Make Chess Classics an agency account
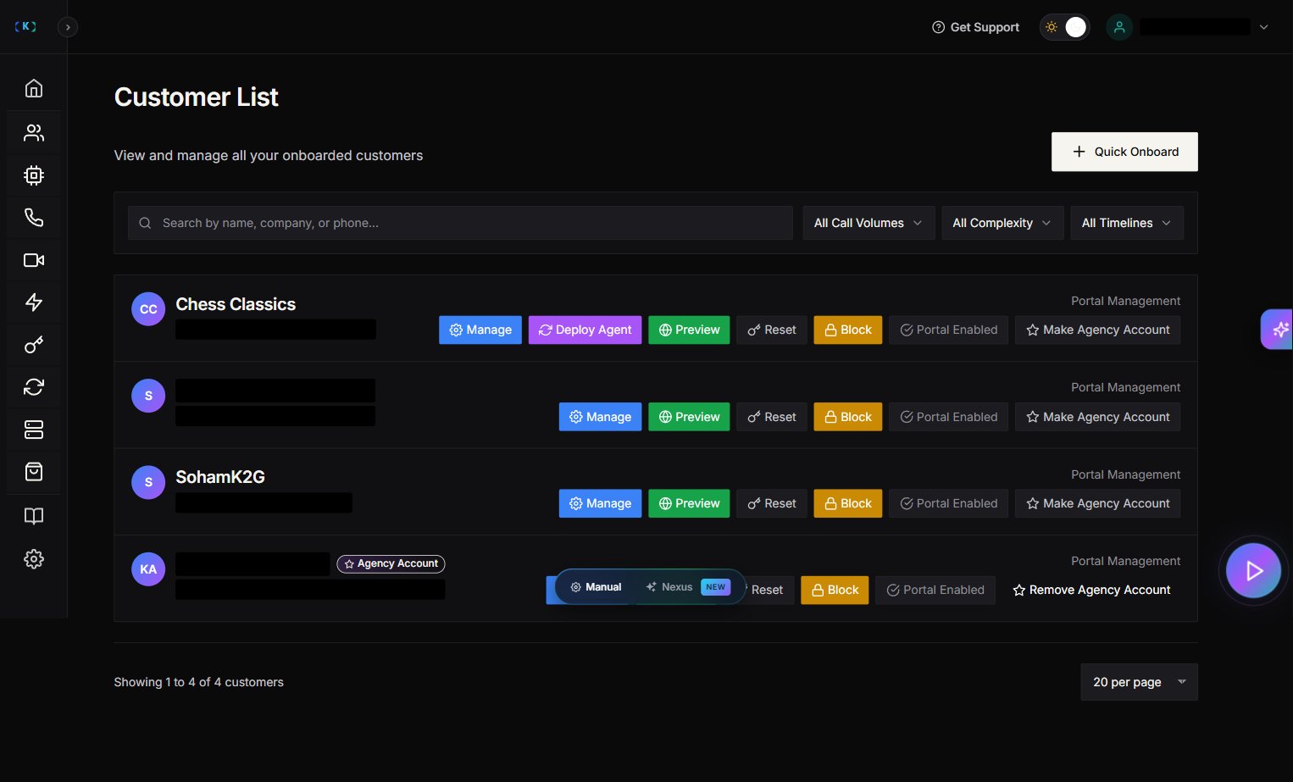 click(x=1097, y=330)
